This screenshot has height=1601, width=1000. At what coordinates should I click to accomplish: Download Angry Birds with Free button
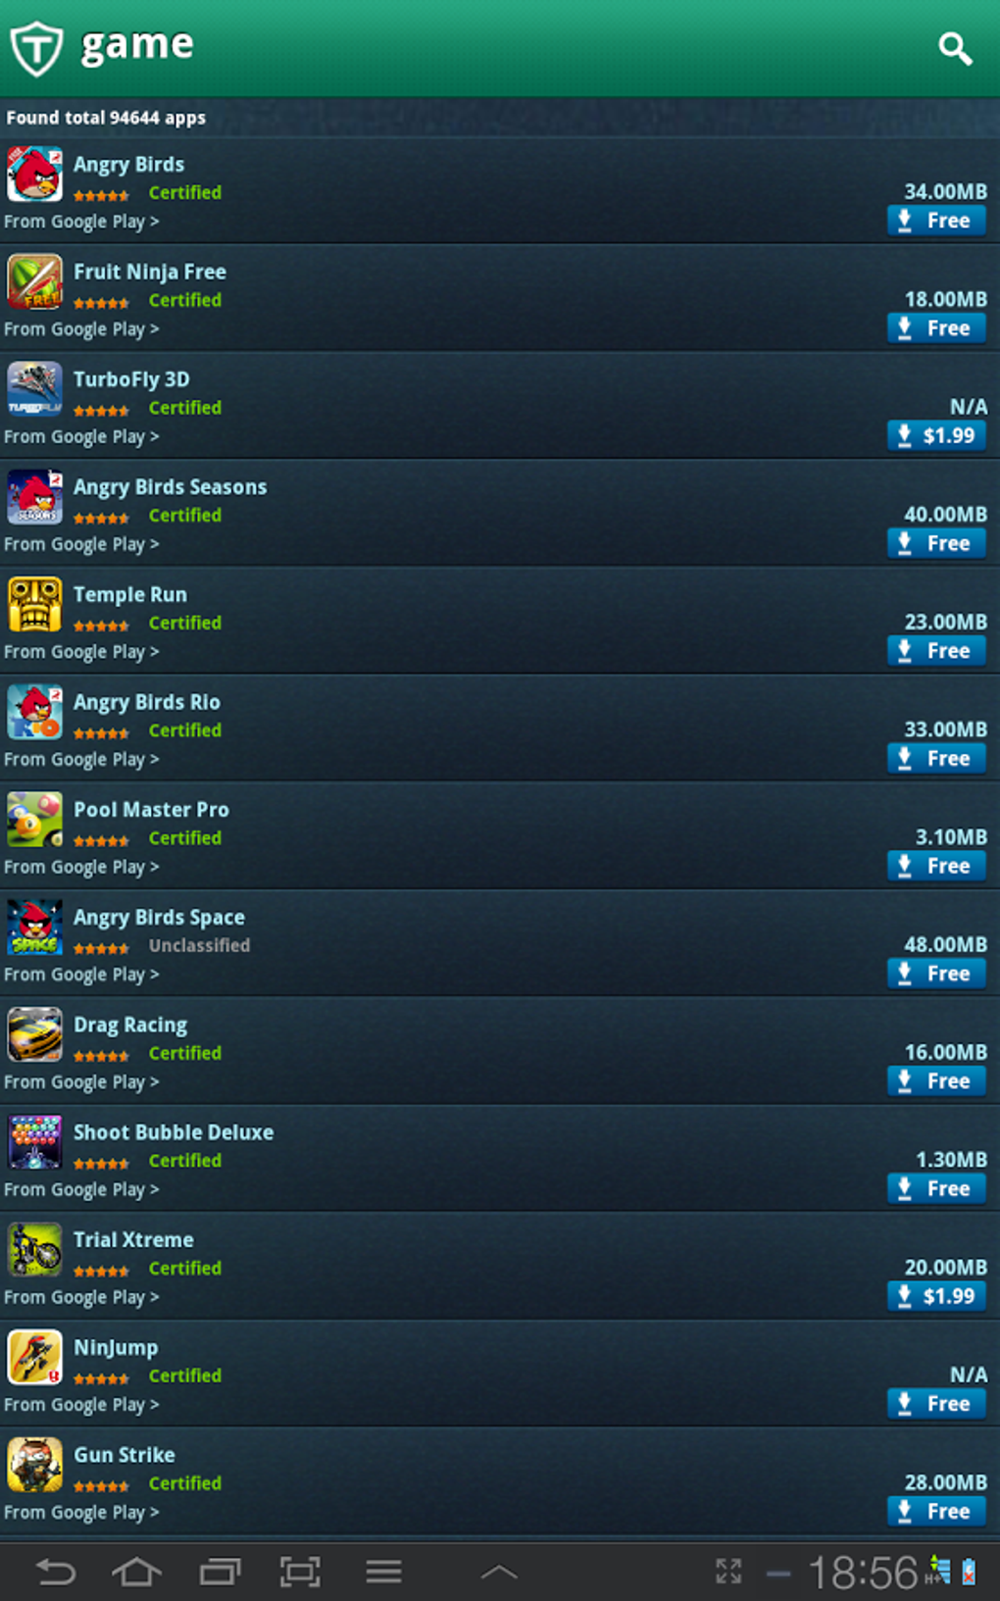coord(936,221)
